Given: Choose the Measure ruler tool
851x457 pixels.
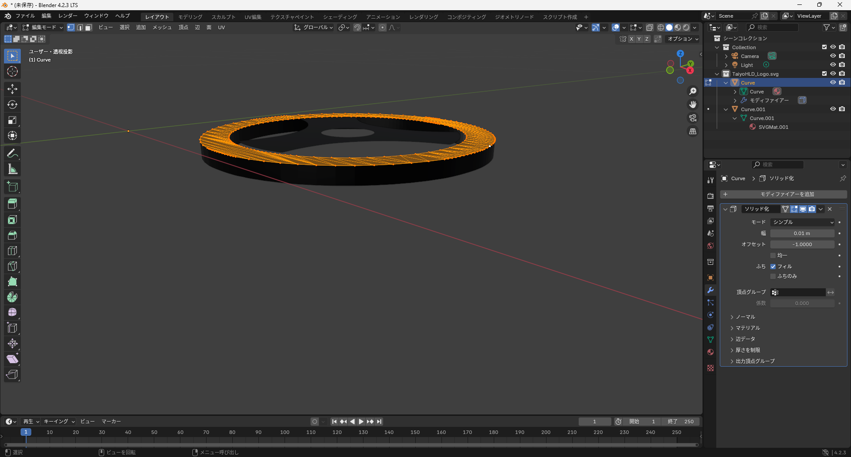Looking at the screenshot, I should 12,169.
